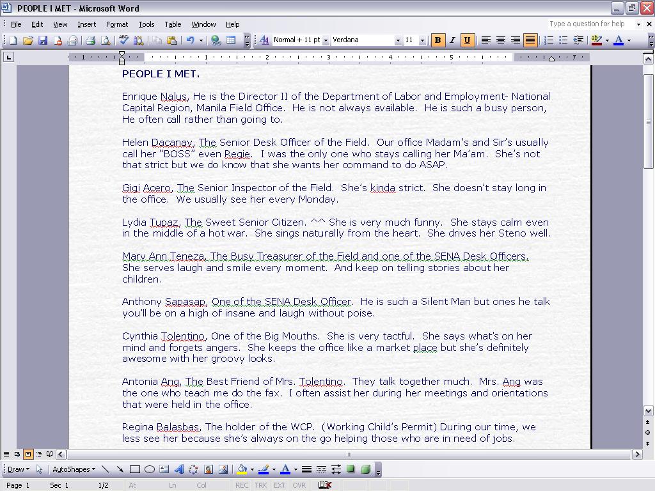Open Print Preview with the magnifier page icon
Image resolution: width=655 pixels, height=491 pixels.
[x=106, y=40]
